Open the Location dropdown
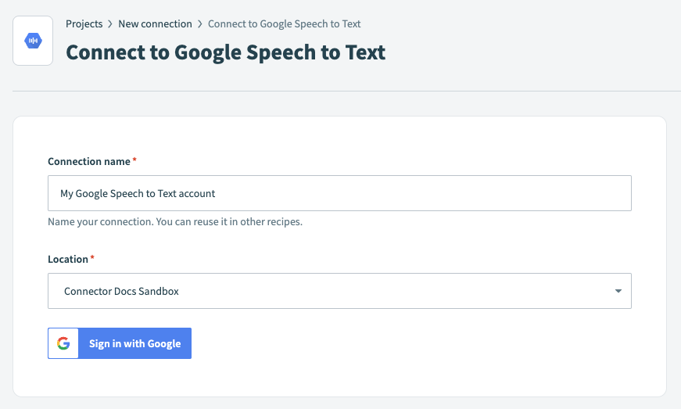The height and width of the screenshot is (409, 681). click(339, 291)
